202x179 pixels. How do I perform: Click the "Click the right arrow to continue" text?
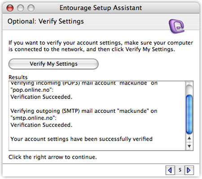(x=53, y=157)
